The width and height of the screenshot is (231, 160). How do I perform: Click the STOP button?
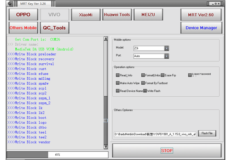167,150
